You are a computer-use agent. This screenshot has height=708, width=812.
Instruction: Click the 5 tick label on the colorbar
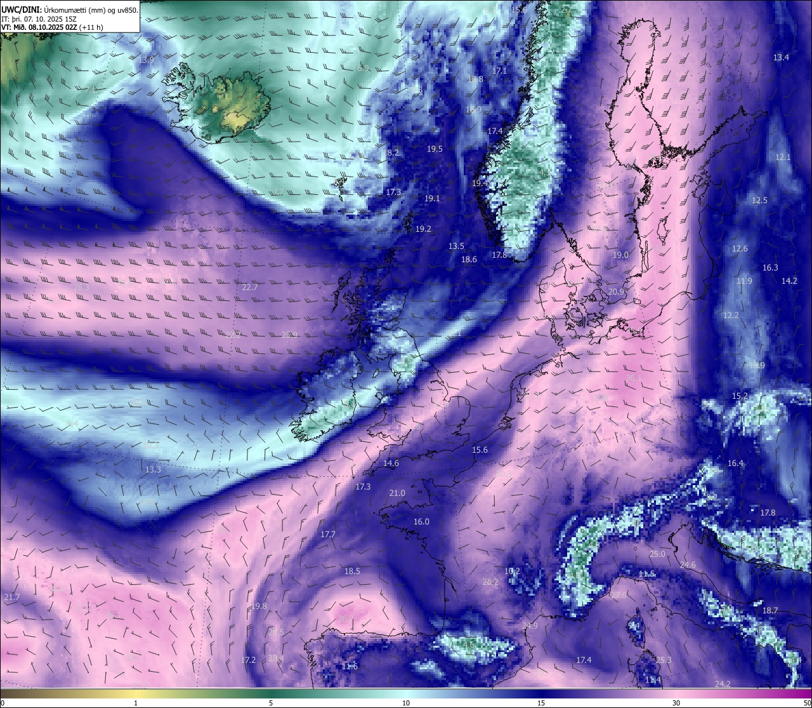(x=271, y=703)
